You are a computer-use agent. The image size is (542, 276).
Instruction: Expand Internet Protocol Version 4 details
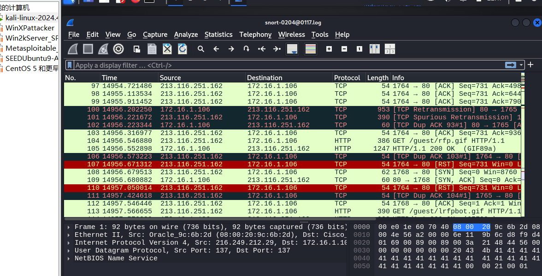click(x=69, y=242)
